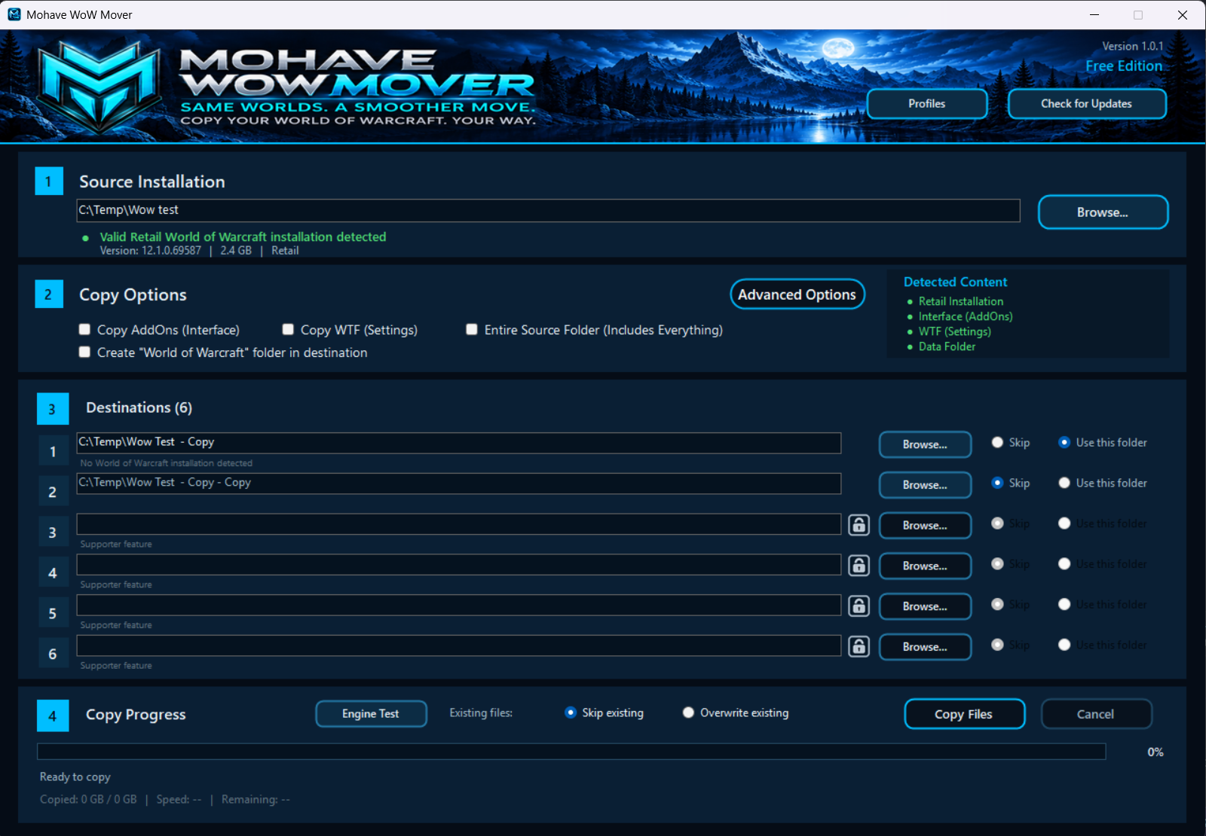Viewport: 1206px width, 836px height.
Task: Click "Ready to copy" status text
Action: pyautogui.click(x=75, y=777)
